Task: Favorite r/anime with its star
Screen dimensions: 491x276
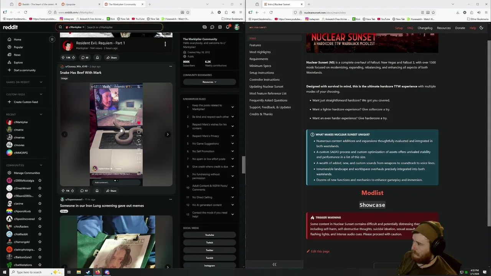Action: pyautogui.click(x=40, y=204)
